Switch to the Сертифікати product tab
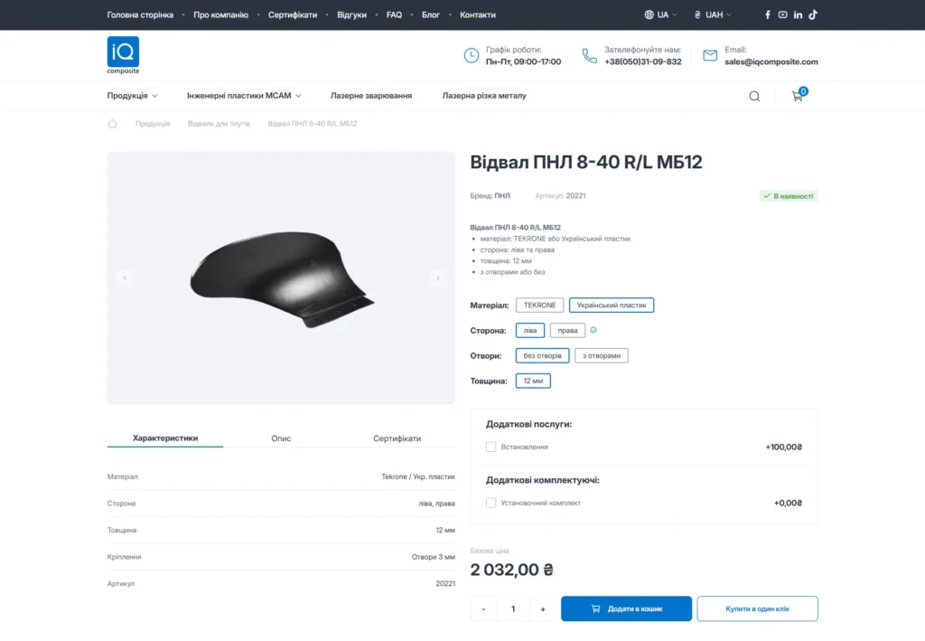Viewport: 925px width, 641px height. click(x=397, y=438)
